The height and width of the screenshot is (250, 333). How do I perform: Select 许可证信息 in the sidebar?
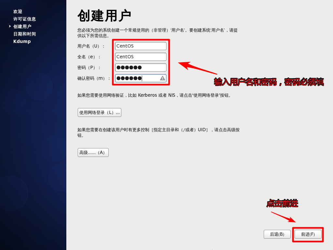pyautogui.click(x=24, y=19)
